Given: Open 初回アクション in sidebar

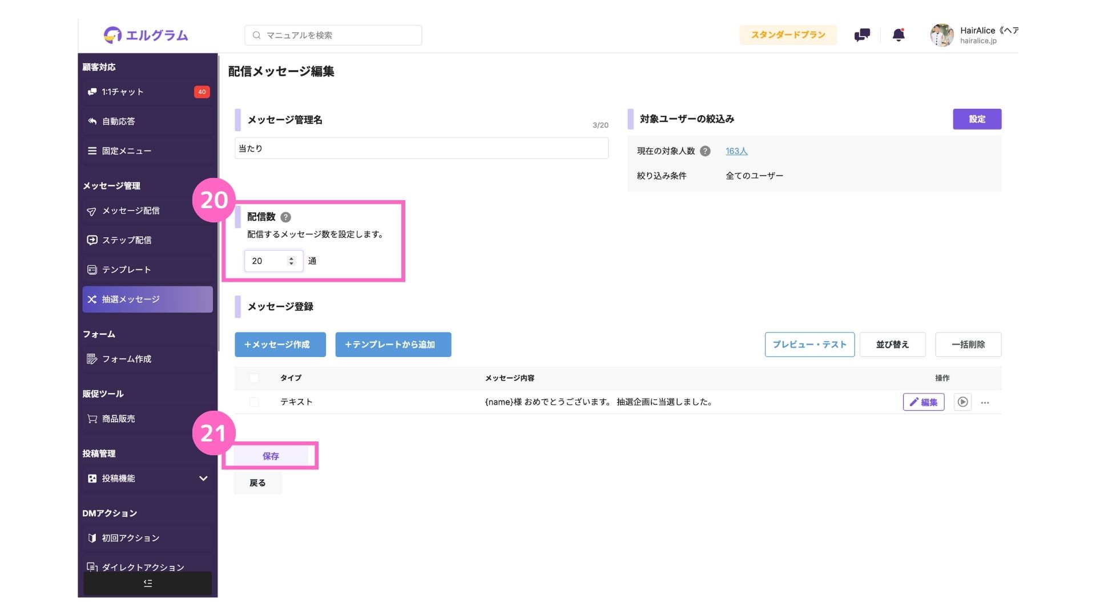Looking at the screenshot, I should pyautogui.click(x=148, y=538).
